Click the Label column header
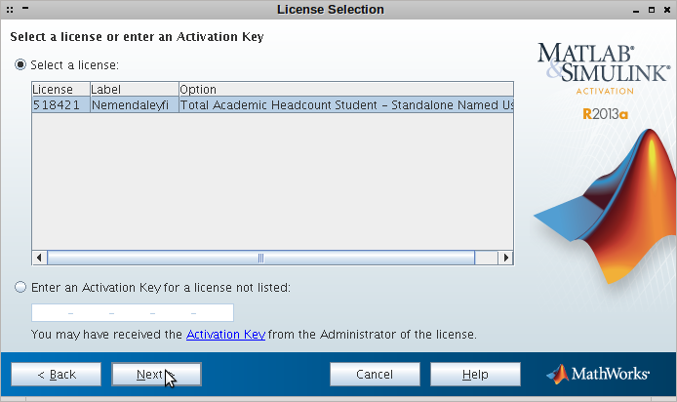 (135, 90)
